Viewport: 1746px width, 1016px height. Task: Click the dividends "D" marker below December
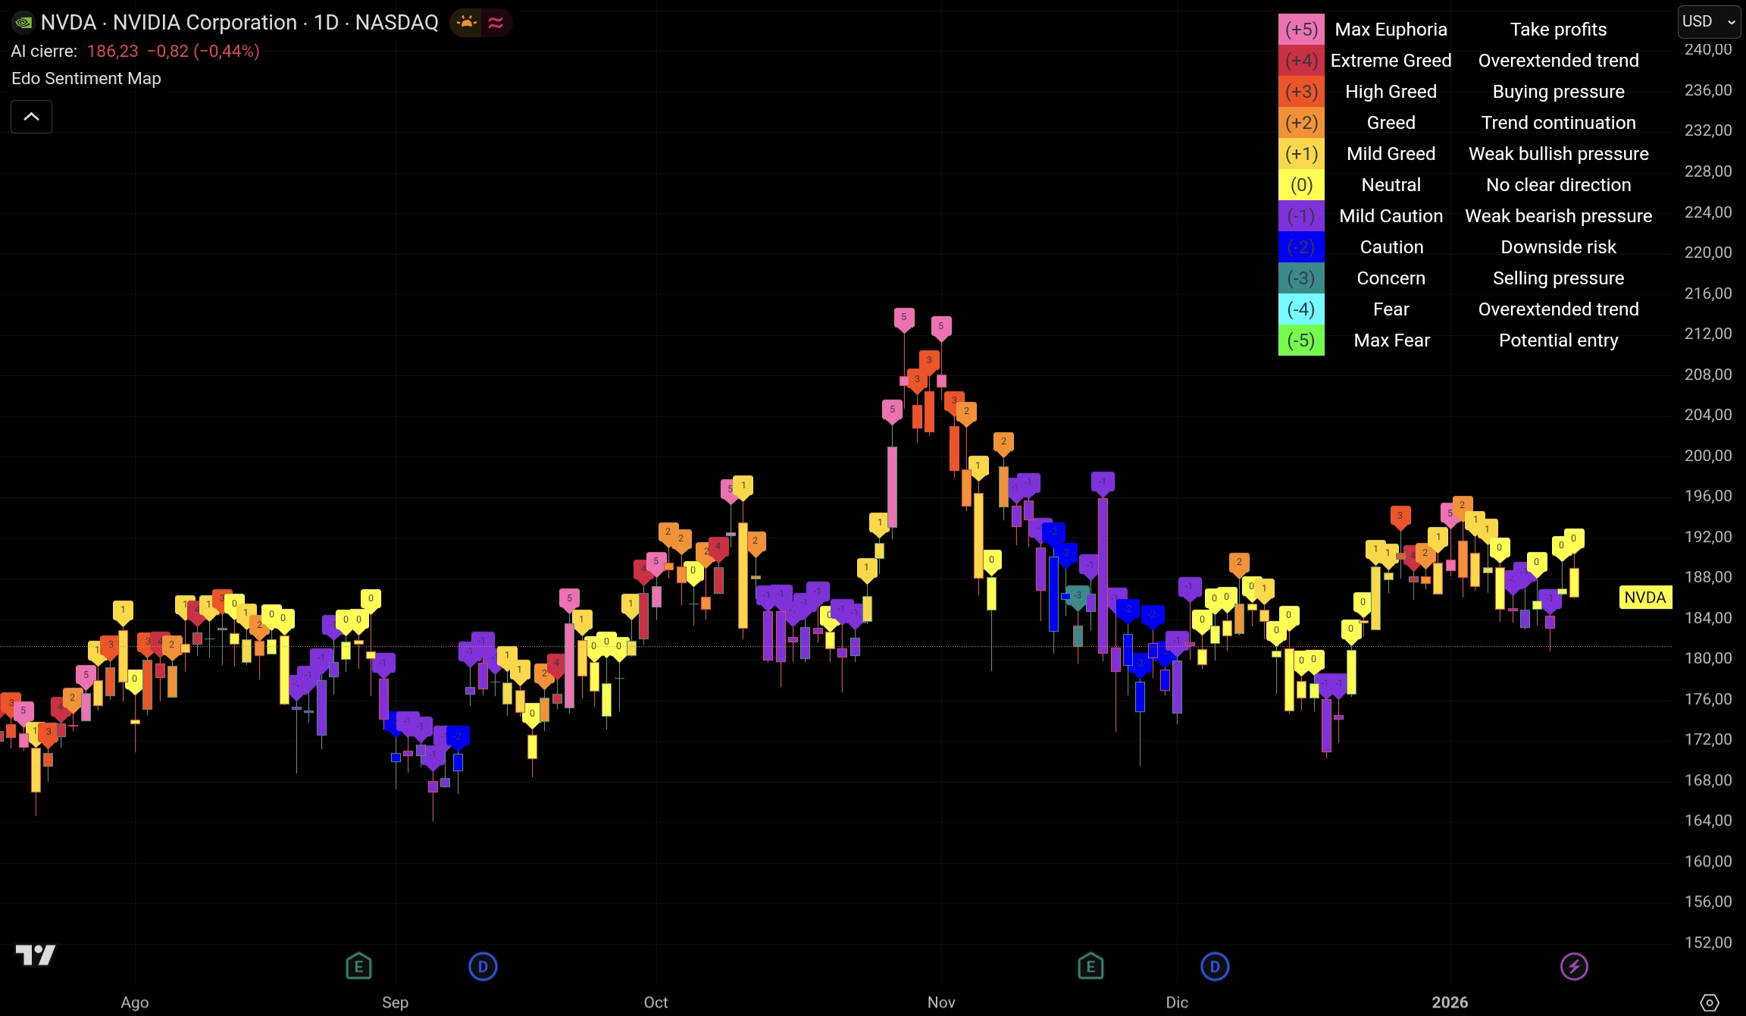tap(1214, 966)
